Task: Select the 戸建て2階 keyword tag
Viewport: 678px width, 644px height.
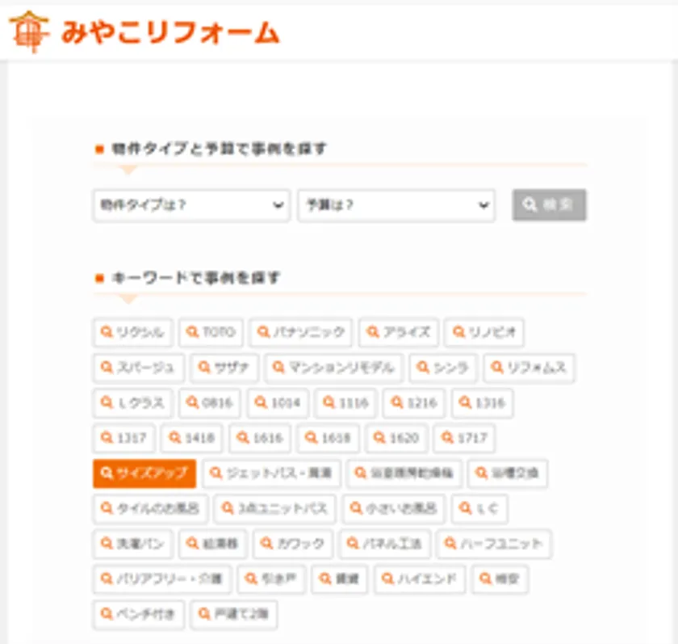Action: (233, 614)
